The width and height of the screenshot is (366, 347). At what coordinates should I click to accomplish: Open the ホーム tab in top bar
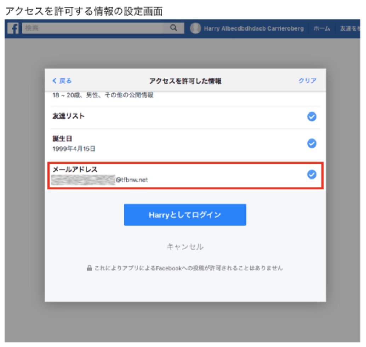point(322,28)
